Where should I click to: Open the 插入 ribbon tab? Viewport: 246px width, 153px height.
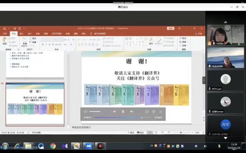click(x=22, y=34)
